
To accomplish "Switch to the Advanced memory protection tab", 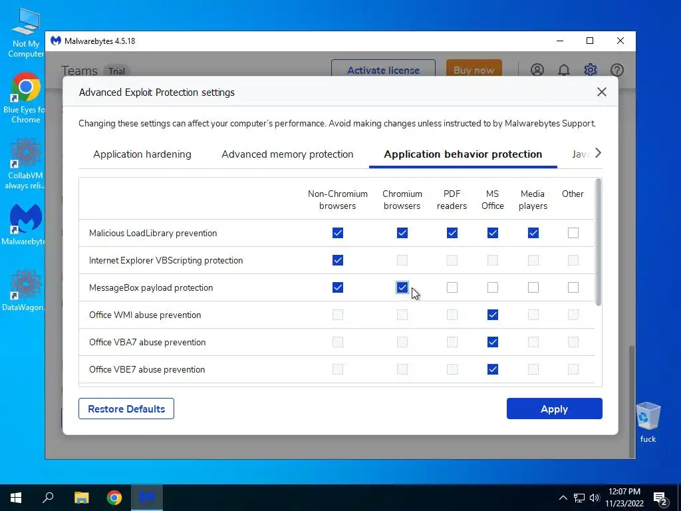I will click(x=287, y=154).
